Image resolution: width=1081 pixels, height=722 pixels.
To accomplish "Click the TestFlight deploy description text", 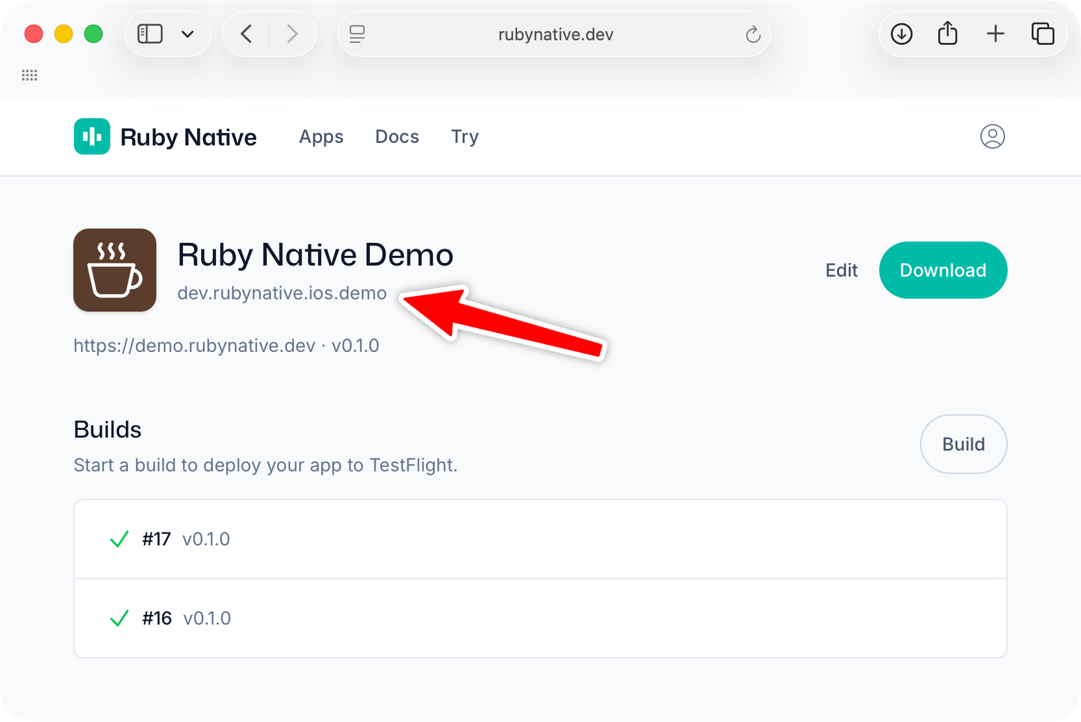I will [x=265, y=466].
